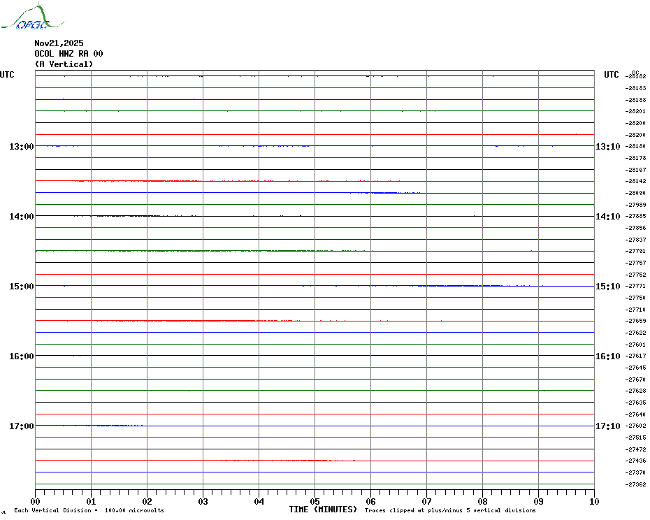Image resolution: width=650 pixels, height=520 pixels.
Task: Click the 13:10 label on right side
Action: (x=607, y=147)
